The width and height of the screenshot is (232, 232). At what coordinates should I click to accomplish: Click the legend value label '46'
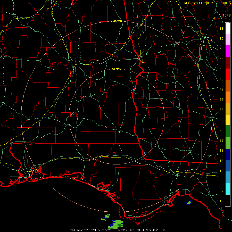(221, 79)
